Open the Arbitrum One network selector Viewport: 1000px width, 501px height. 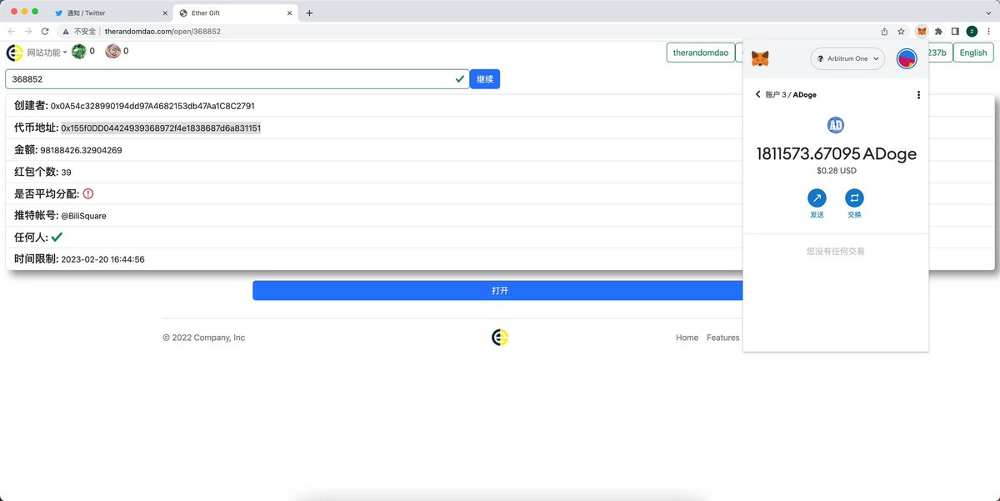point(848,58)
